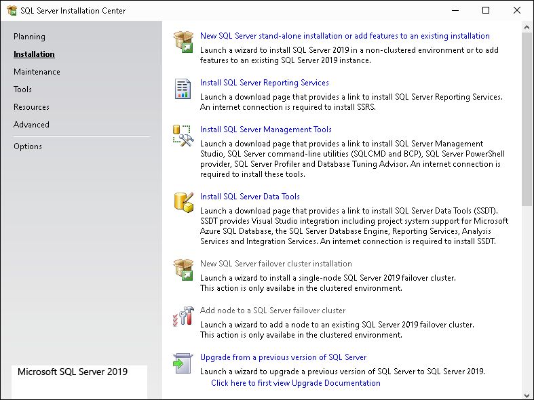Image resolution: width=534 pixels, height=400 pixels.
Task: Click the SQL Server Data Tools cylinder icon
Action: point(184,202)
